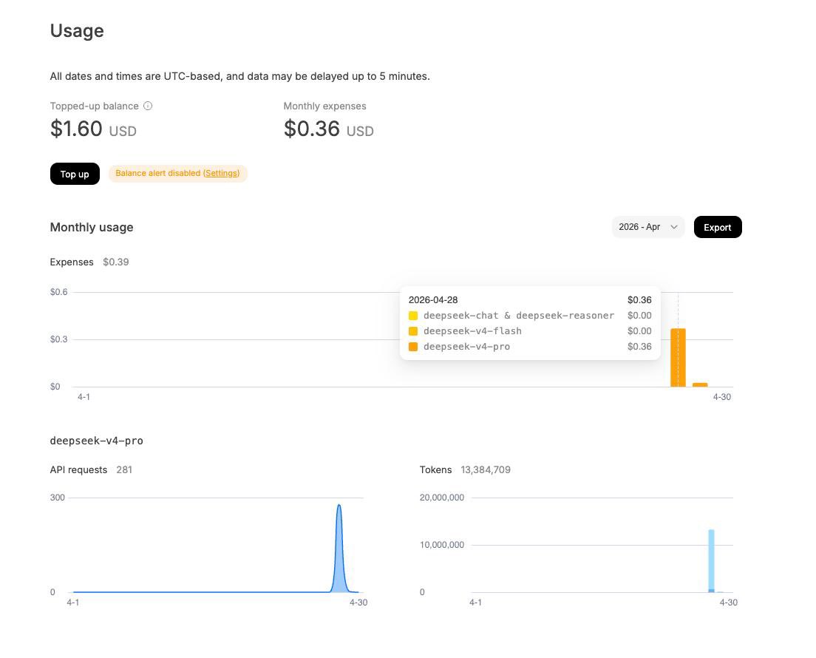Click the yellow deepseek-chat & deepseek-reasoner swatch
816x658 pixels.
coord(413,316)
